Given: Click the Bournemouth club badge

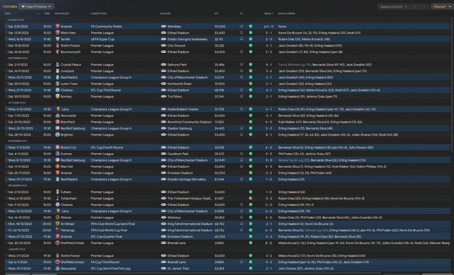Looking at the screenshot, I should pyautogui.click(x=57, y=52).
